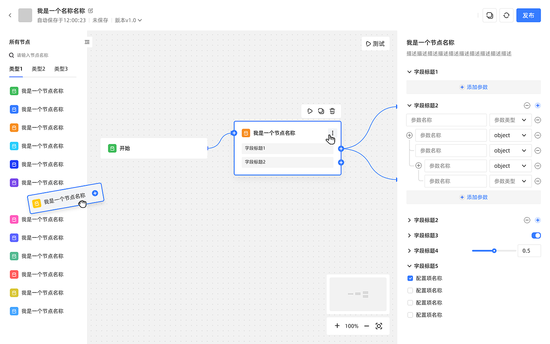Open the node's three-dot more menu

pos(332,133)
